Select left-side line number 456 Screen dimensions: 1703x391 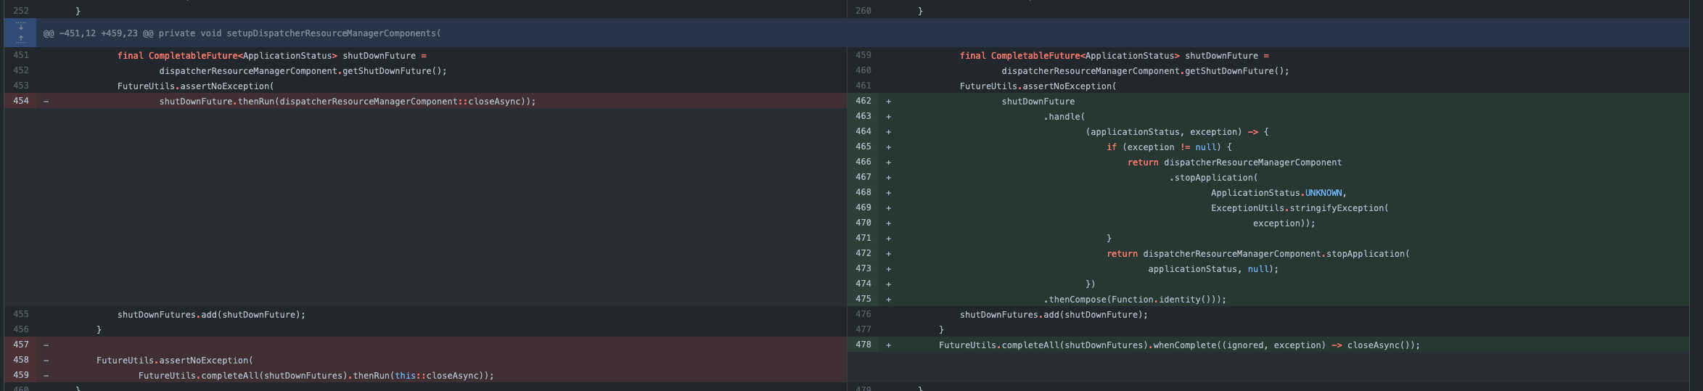[21, 330]
